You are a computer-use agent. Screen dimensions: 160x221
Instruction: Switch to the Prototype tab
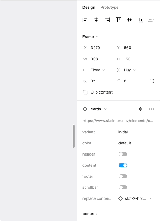click(109, 7)
